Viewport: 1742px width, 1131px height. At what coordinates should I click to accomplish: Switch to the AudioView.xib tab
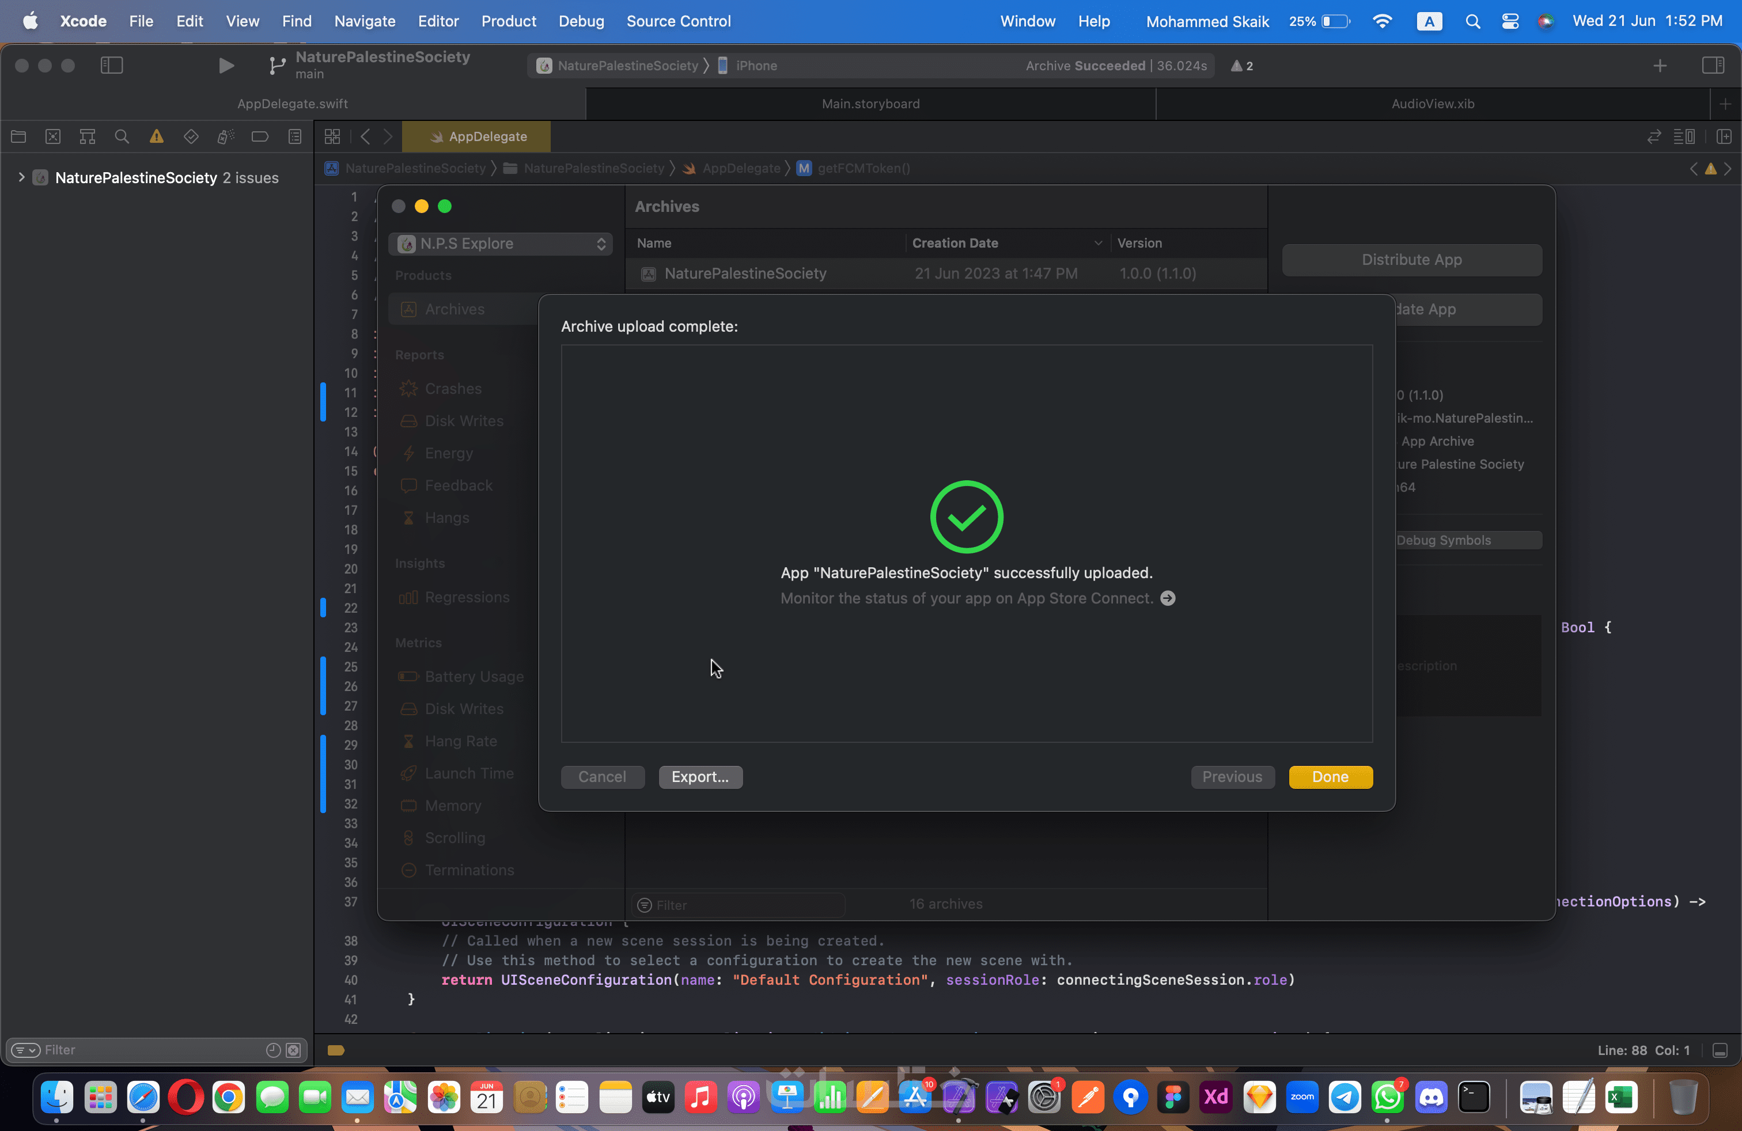[1433, 104]
